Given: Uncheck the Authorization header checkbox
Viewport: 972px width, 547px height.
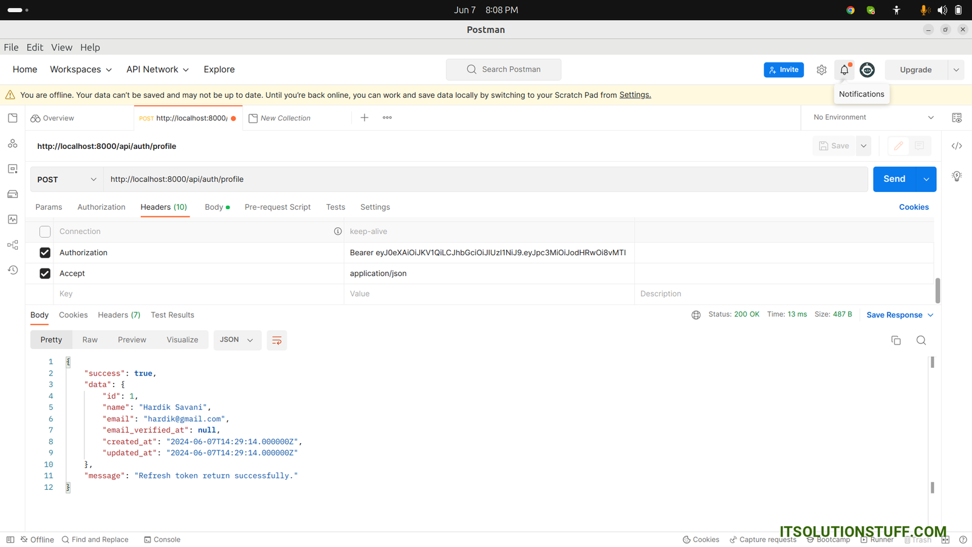Looking at the screenshot, I should (45, 253).
